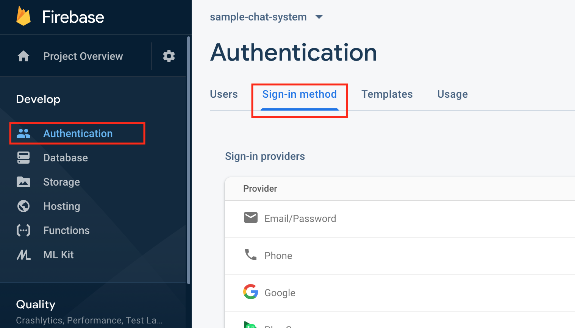Open Project Overview home icon
The height and width of the screenshot is (328, 575).
pos(23,56)
